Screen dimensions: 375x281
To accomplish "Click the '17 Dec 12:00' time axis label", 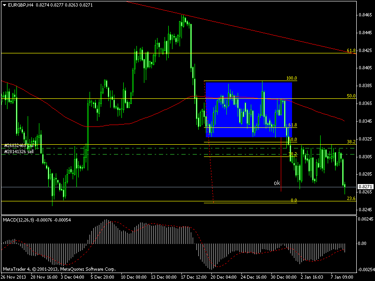I will pos(192,277).
